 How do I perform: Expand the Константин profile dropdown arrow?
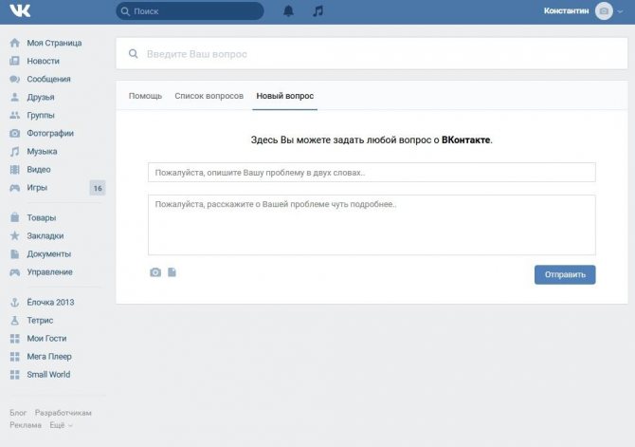click(x=620, y=11)
